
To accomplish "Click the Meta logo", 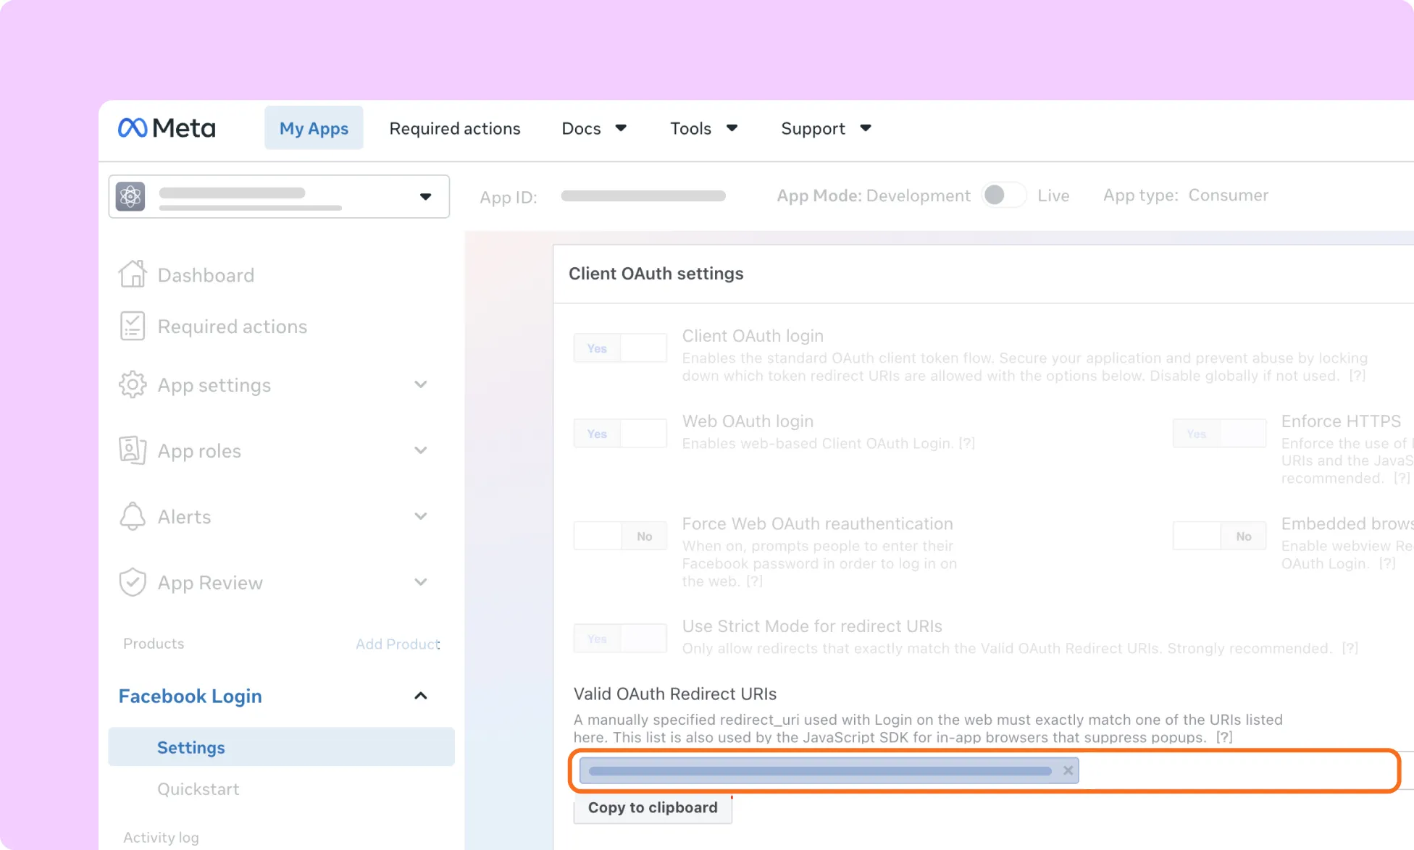I will 167,128.
